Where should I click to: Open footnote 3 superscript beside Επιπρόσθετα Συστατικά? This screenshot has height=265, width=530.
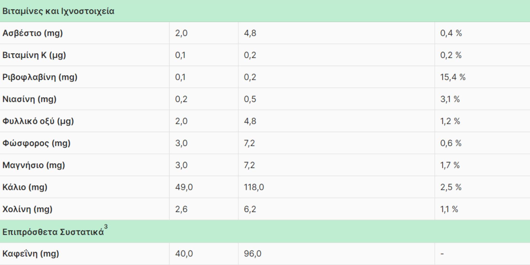tap(106, 227)
